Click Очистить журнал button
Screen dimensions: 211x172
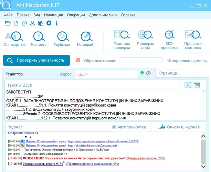(x=179, y=127)
